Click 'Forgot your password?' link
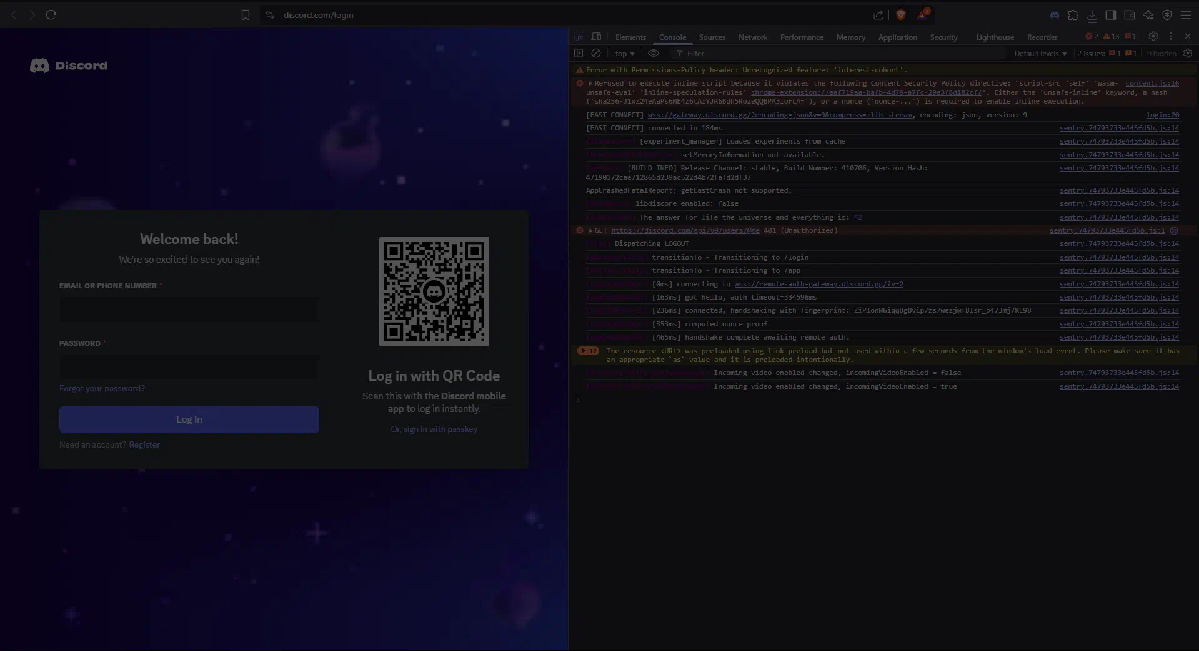This screenshot has width=1199, height=651. pos(102,388)
